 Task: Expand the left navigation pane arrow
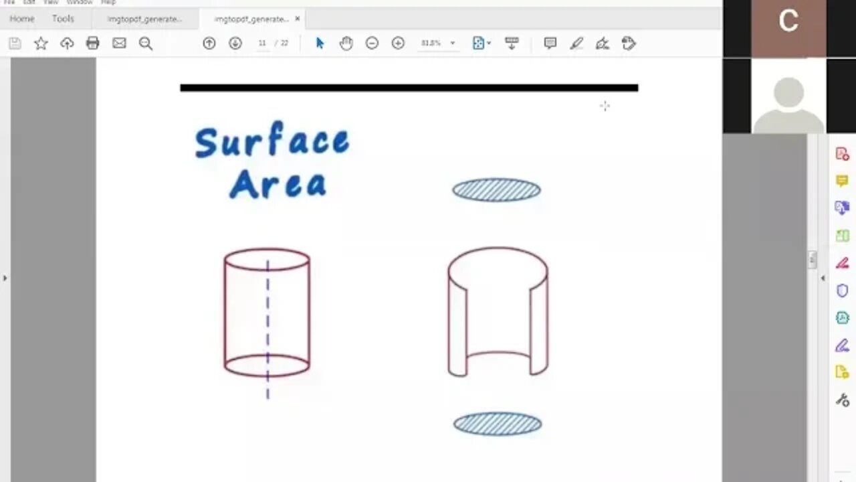5,278
